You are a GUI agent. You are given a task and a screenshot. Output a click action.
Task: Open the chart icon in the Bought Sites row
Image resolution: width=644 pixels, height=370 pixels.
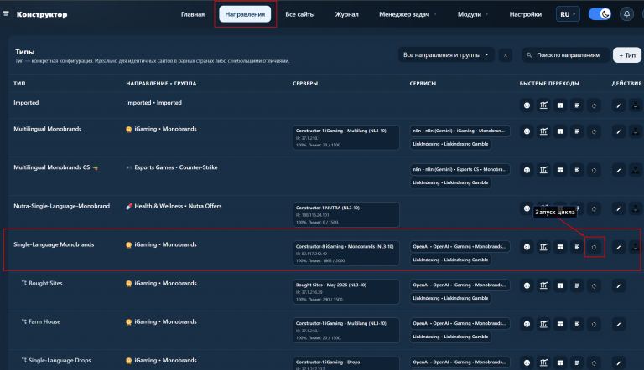coord(543,286)
